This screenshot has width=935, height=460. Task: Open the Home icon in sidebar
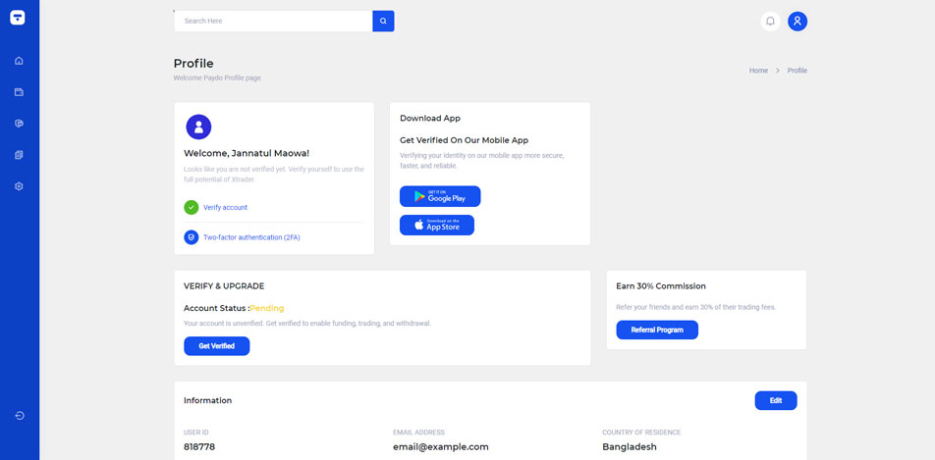(x=19, y=61)
